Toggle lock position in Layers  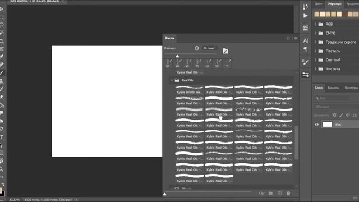348,115
